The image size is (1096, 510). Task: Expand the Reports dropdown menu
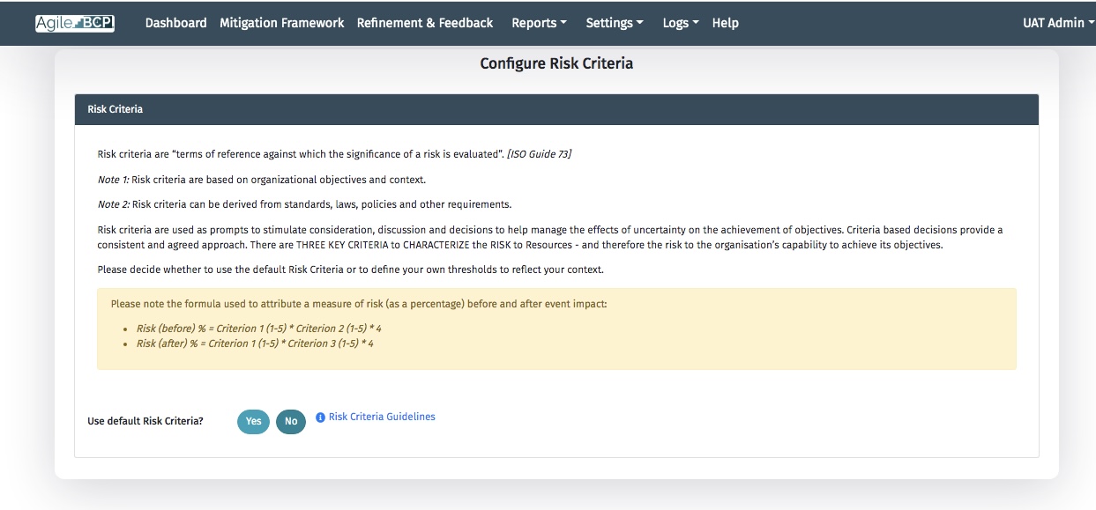pyautogui.click(x=539, y=23)
